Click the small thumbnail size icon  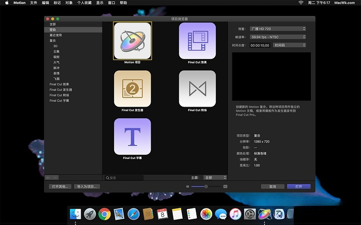point(188,187)
